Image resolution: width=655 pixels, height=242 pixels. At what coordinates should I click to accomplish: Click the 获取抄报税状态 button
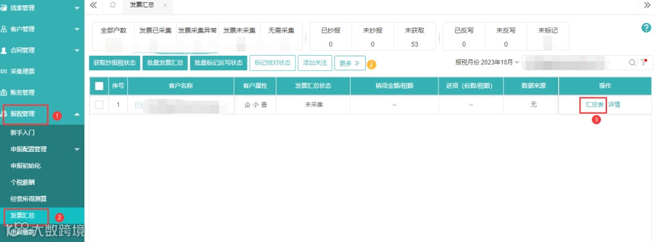click(x=115, y=63)
